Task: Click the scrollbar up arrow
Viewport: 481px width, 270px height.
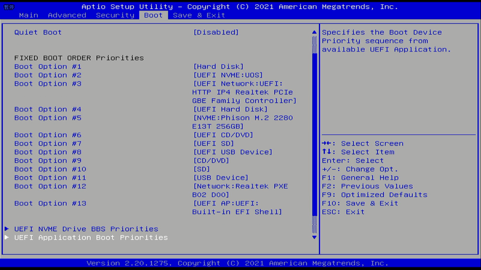Action: click(x=314, y=33)
